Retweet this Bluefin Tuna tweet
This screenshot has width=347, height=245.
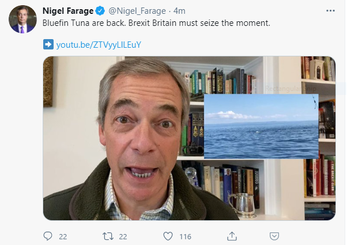pos(107,236)
